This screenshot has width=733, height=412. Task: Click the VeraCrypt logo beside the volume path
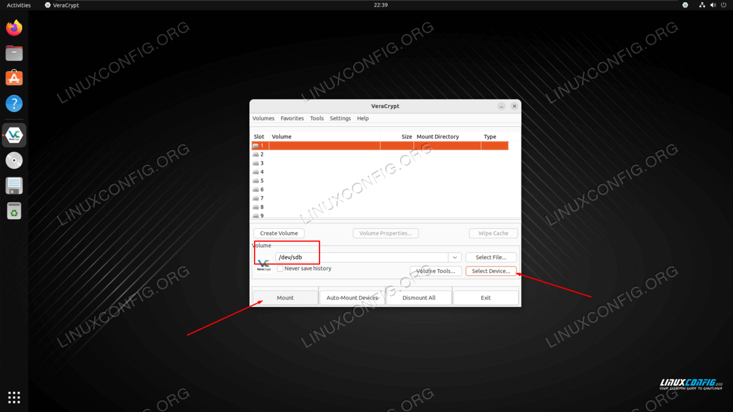[263, 264]
